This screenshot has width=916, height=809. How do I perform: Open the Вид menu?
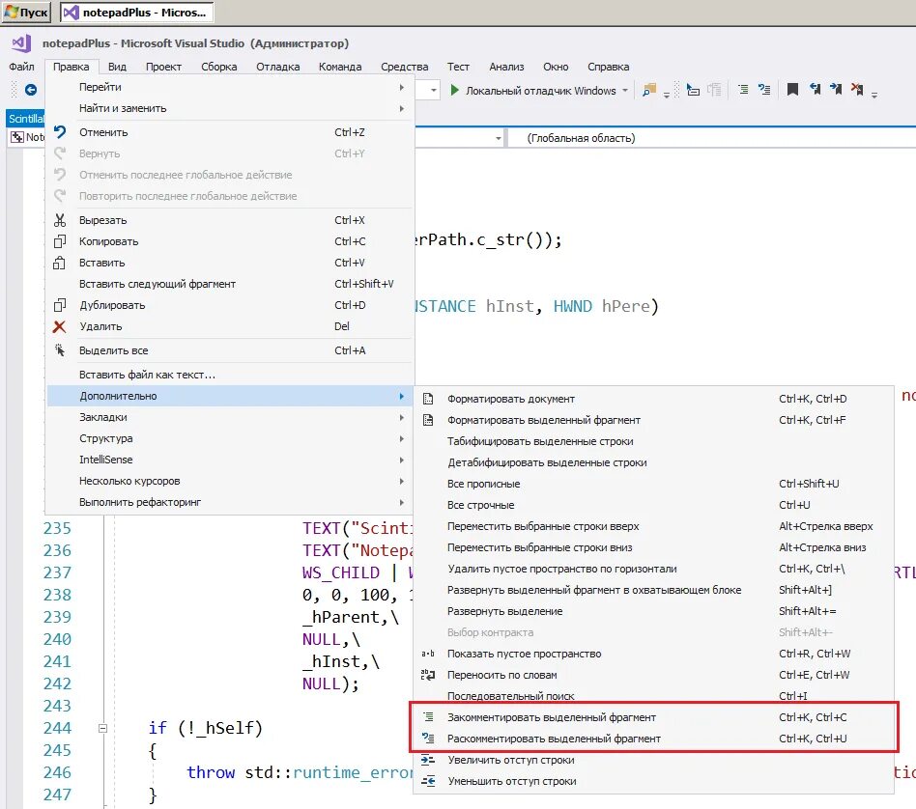point(117,67)
